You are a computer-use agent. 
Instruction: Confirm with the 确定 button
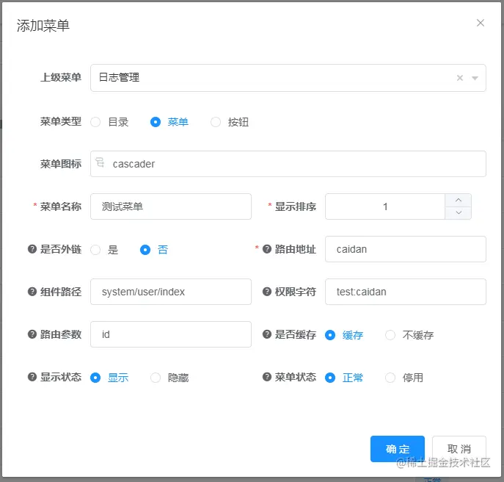coord(398,449)
